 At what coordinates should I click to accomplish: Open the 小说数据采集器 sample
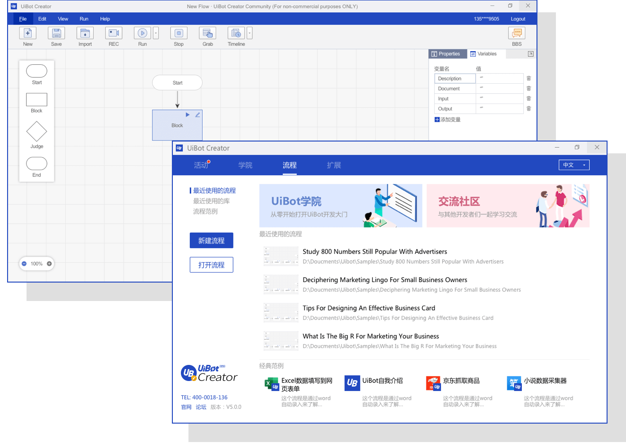pos(541,391)
